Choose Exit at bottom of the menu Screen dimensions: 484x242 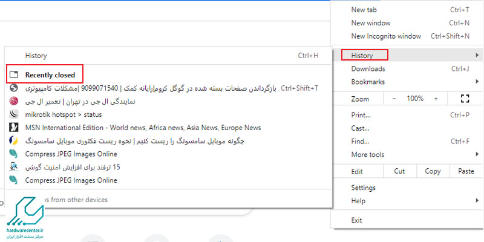click(356, 220)
